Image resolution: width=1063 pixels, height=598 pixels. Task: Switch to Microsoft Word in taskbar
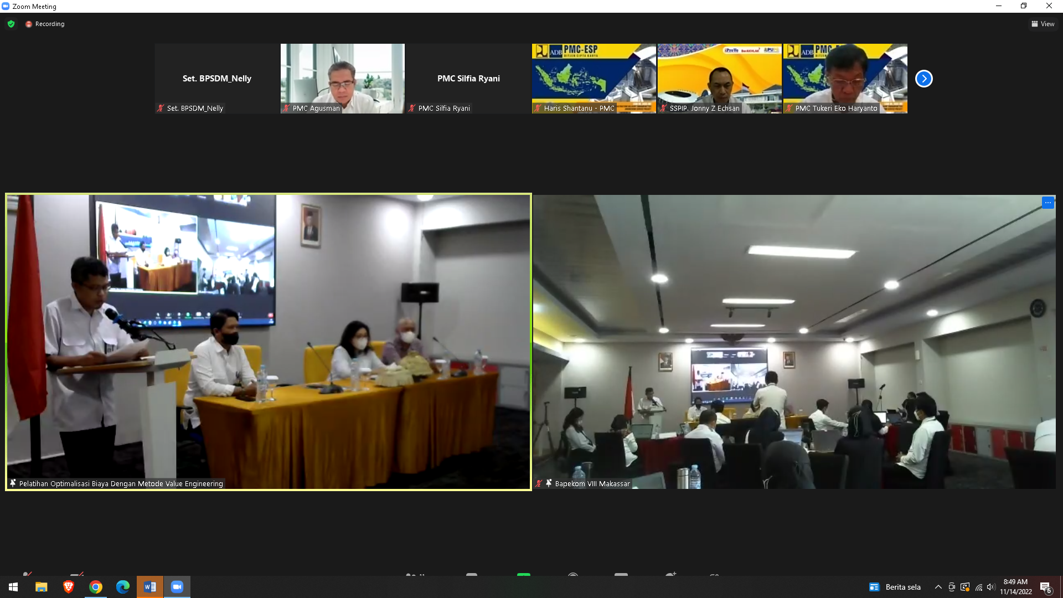(150, 587)
